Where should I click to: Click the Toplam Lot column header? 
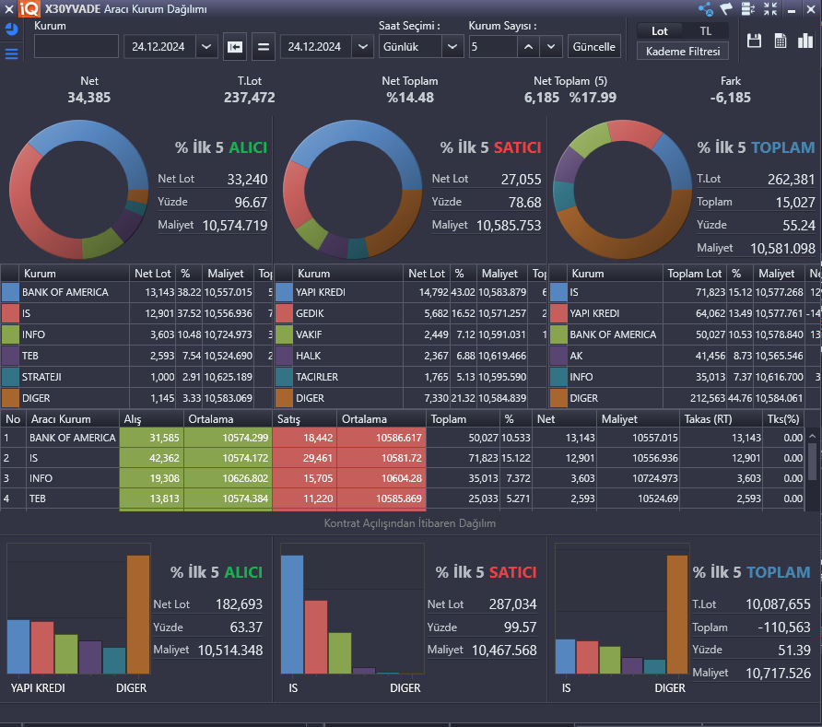pyautogui.click(x=695, y=274)
